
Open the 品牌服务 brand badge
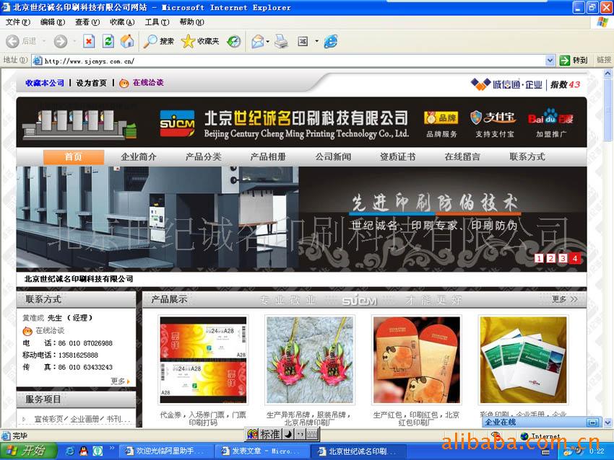pyautogui.click(x=441, y=124)
